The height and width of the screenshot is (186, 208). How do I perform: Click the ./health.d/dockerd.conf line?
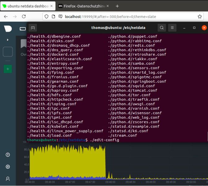pos(53,55)
